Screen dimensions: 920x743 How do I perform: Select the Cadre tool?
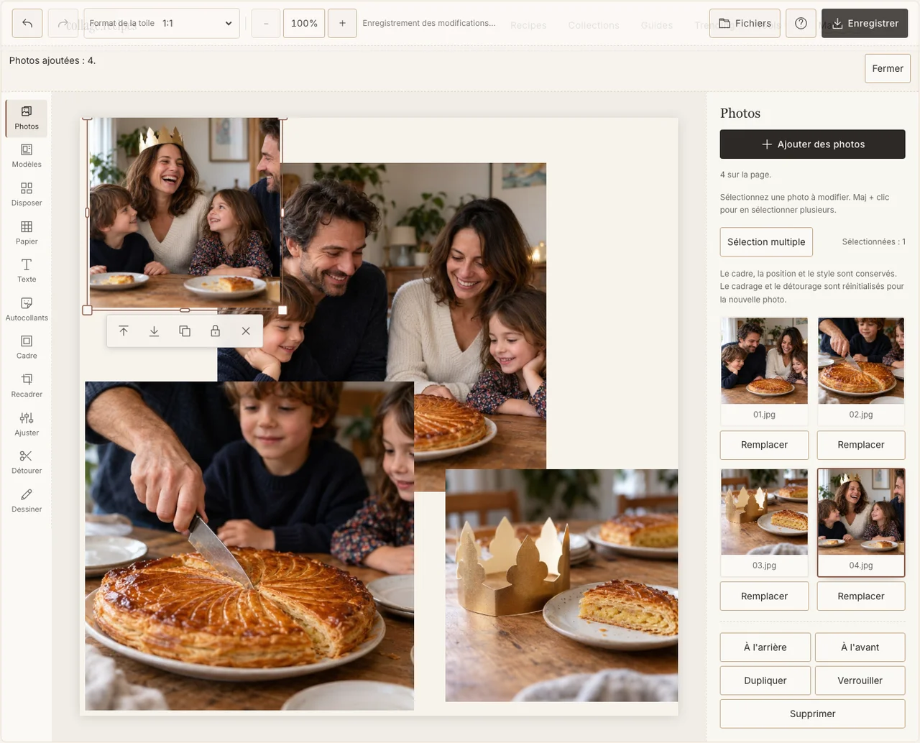[x=27, y=348]
